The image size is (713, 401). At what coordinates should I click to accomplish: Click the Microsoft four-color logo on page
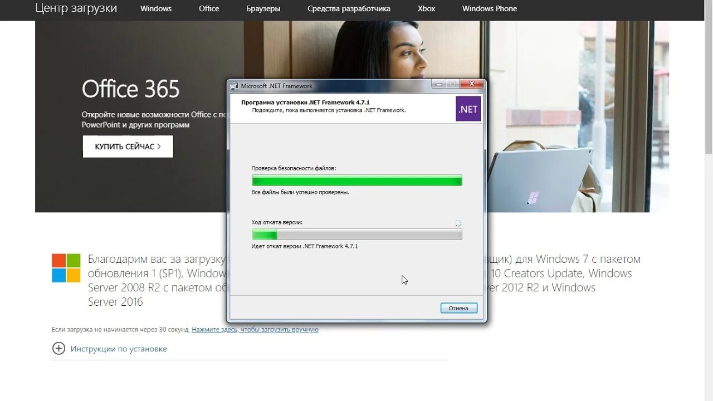(x=66, y=268)
